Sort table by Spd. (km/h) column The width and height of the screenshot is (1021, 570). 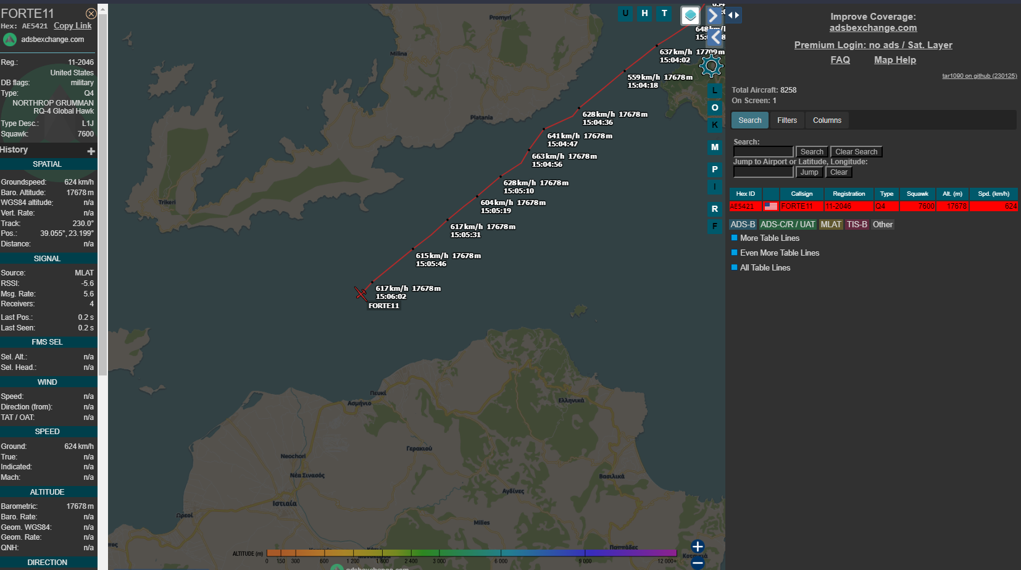[993, 194]
